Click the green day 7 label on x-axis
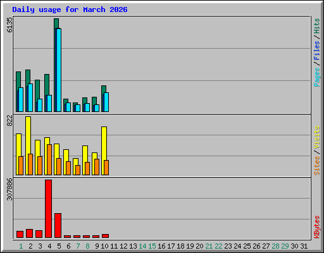 (x=78, y=246)
